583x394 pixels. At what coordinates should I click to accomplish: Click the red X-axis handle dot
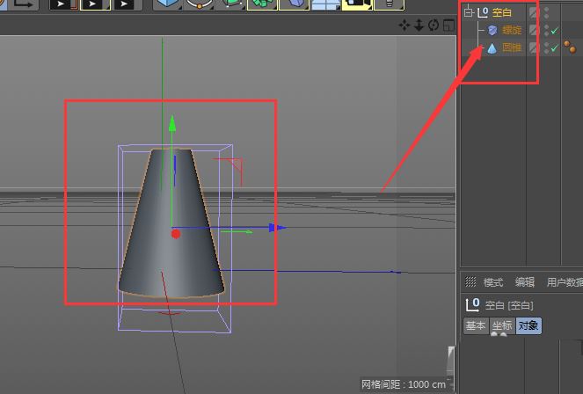[176, 234]
